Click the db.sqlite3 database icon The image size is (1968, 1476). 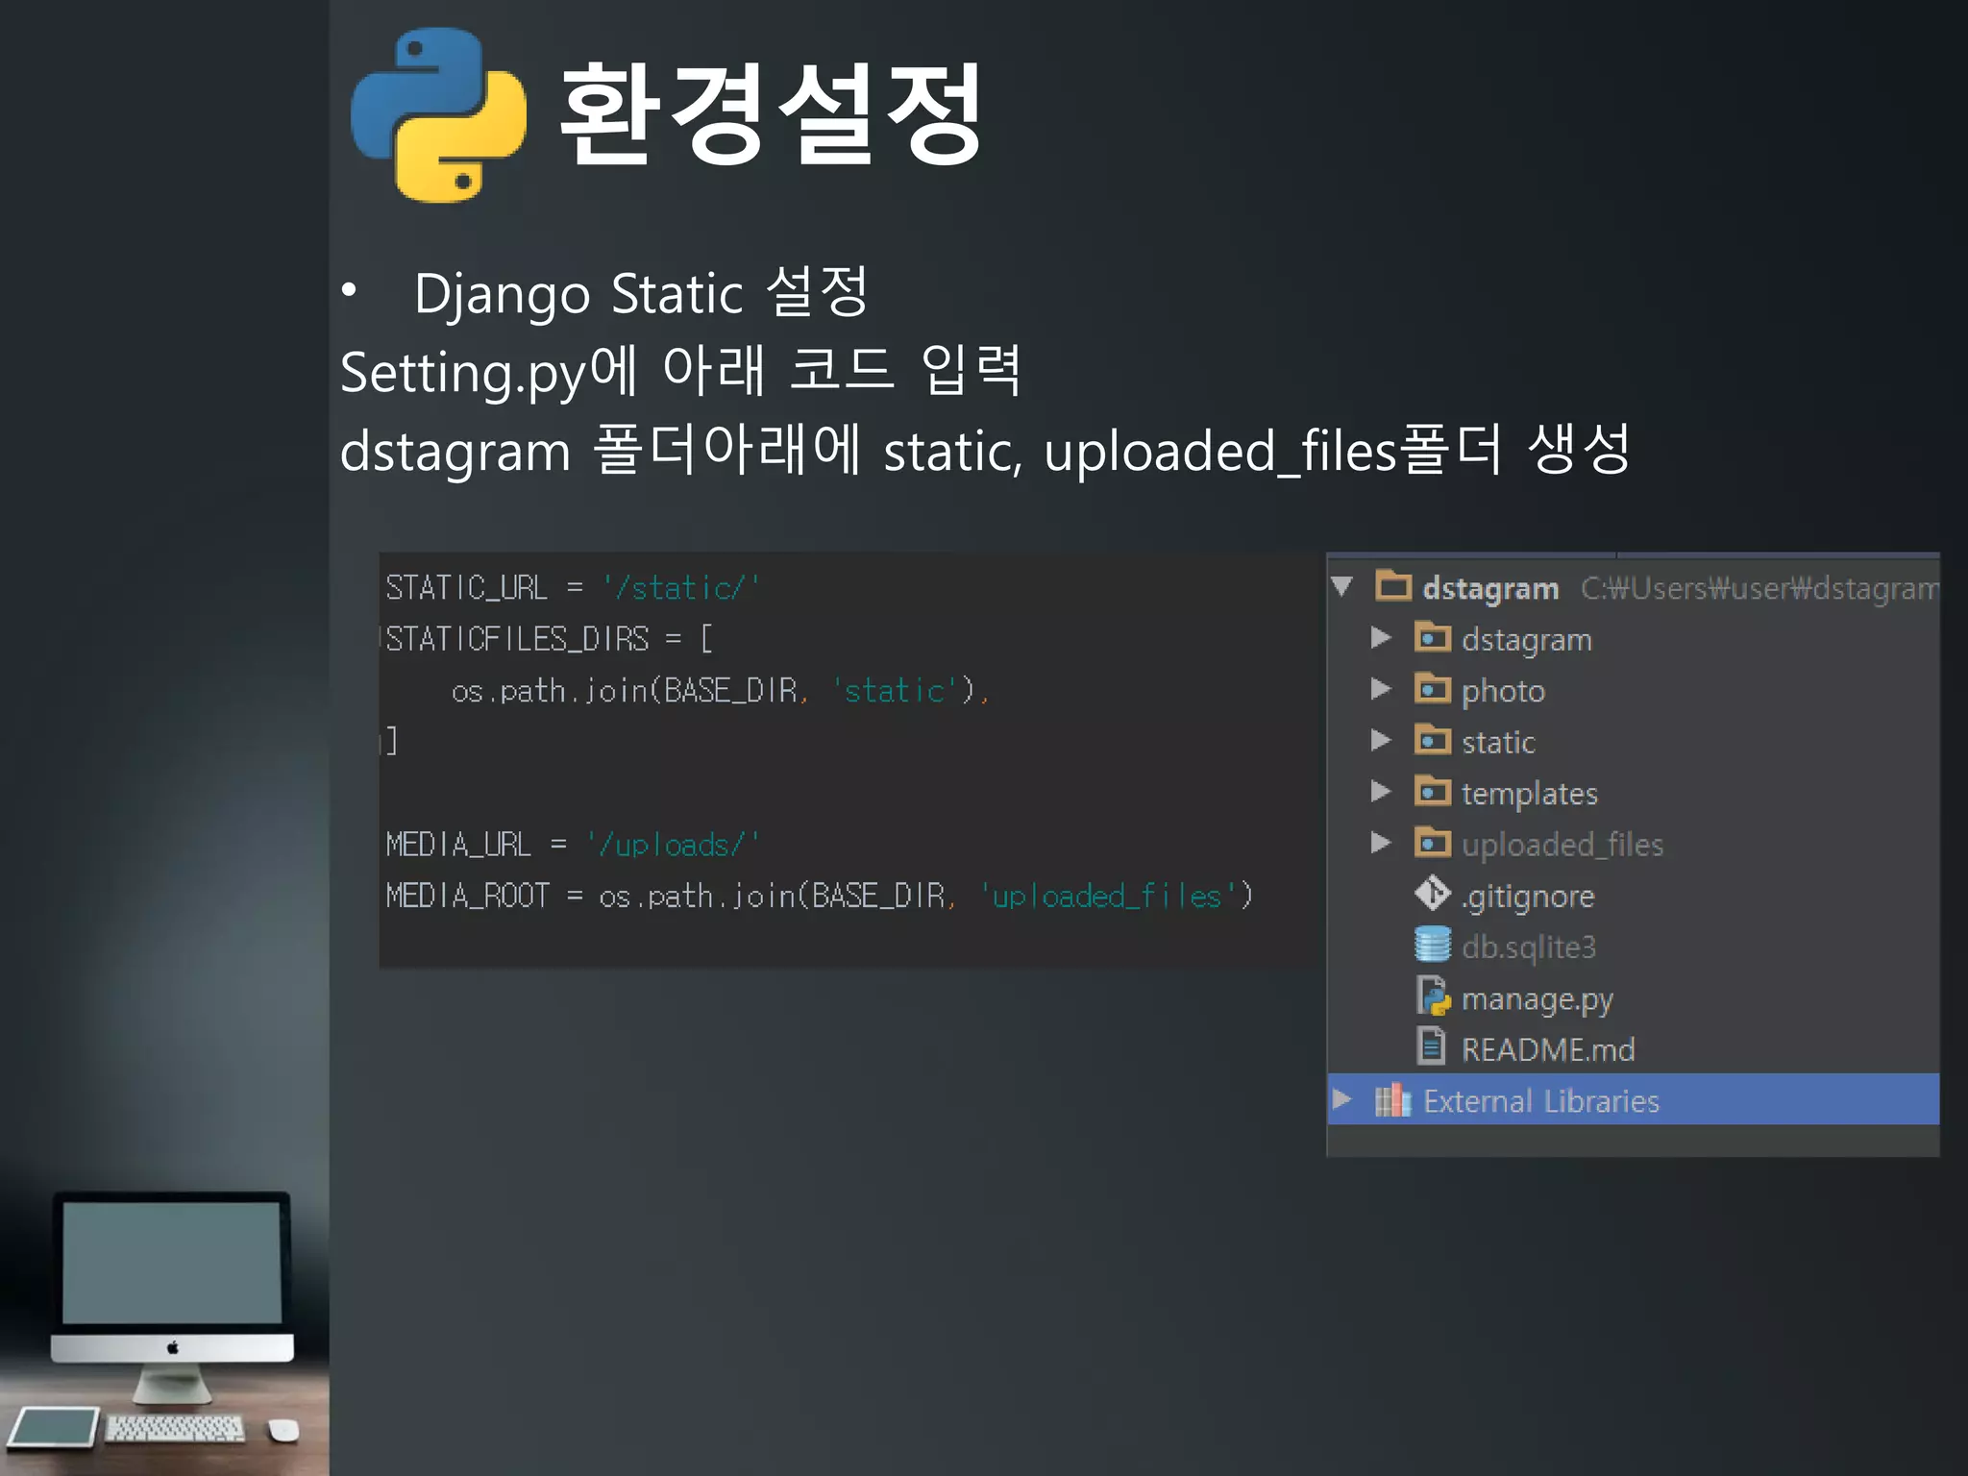pos(1433,945)
